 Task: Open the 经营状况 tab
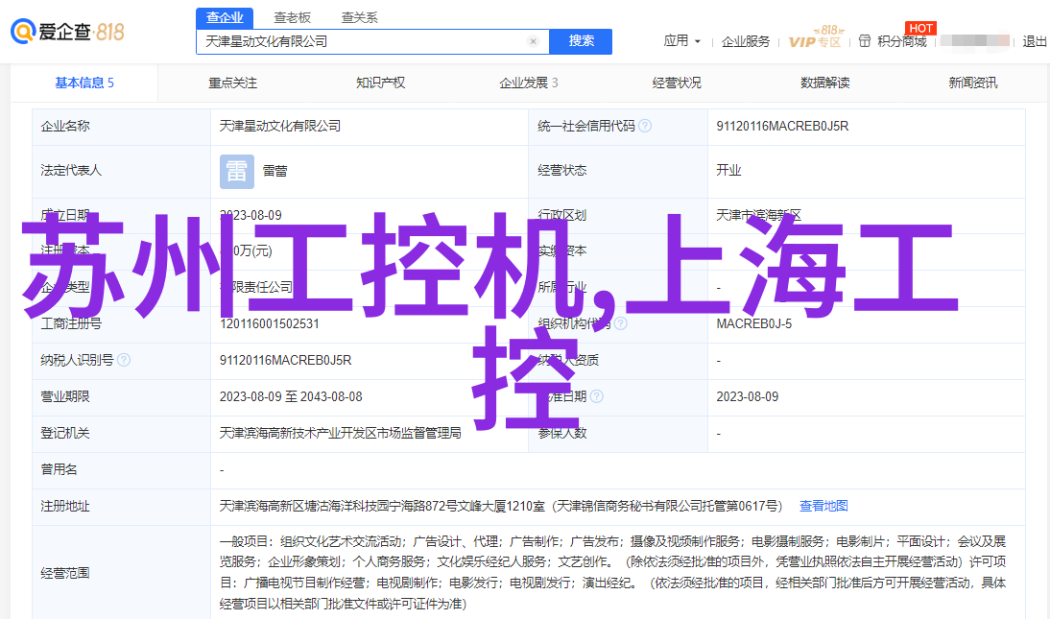pos(677,83)
